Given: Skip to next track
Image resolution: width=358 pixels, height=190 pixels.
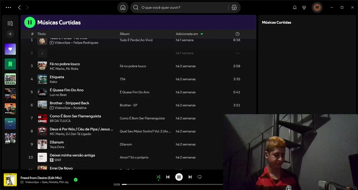Looking at the screenshot, I should tap(190, 177).
